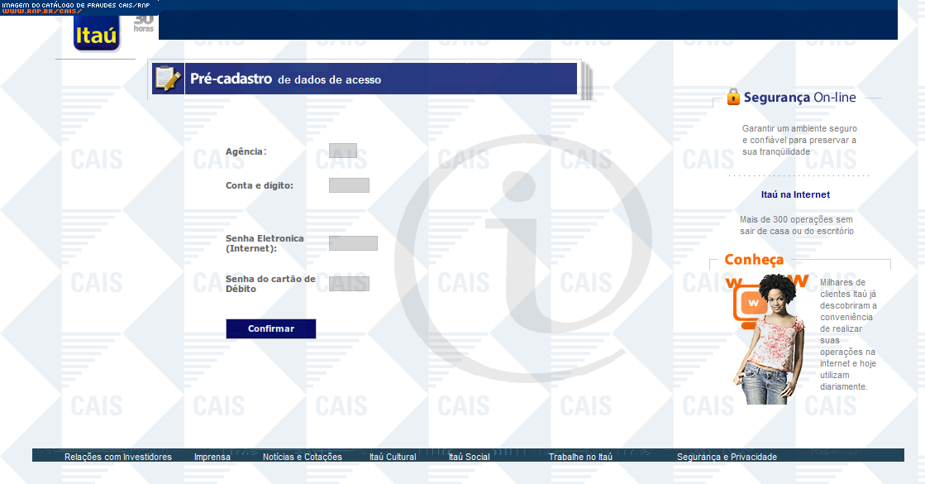The width and height of the screenshot is (925, 484).
Task: Focus the Senha do cartão de Débito field
Action: pos(349,284)
